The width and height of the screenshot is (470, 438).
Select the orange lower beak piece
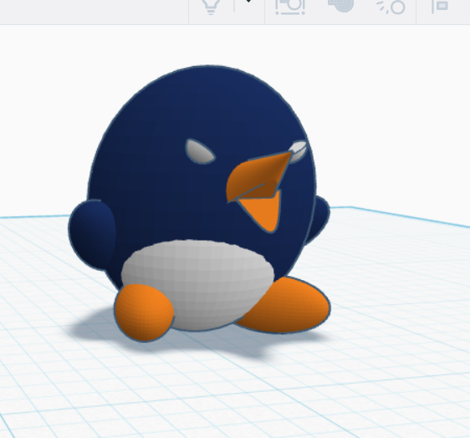pyautogui.click(x=265, y=212)
